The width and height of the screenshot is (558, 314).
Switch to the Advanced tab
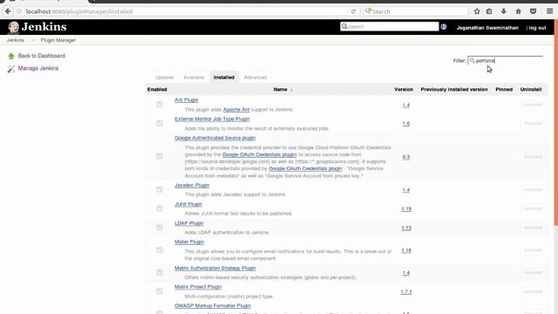[255, 78]
